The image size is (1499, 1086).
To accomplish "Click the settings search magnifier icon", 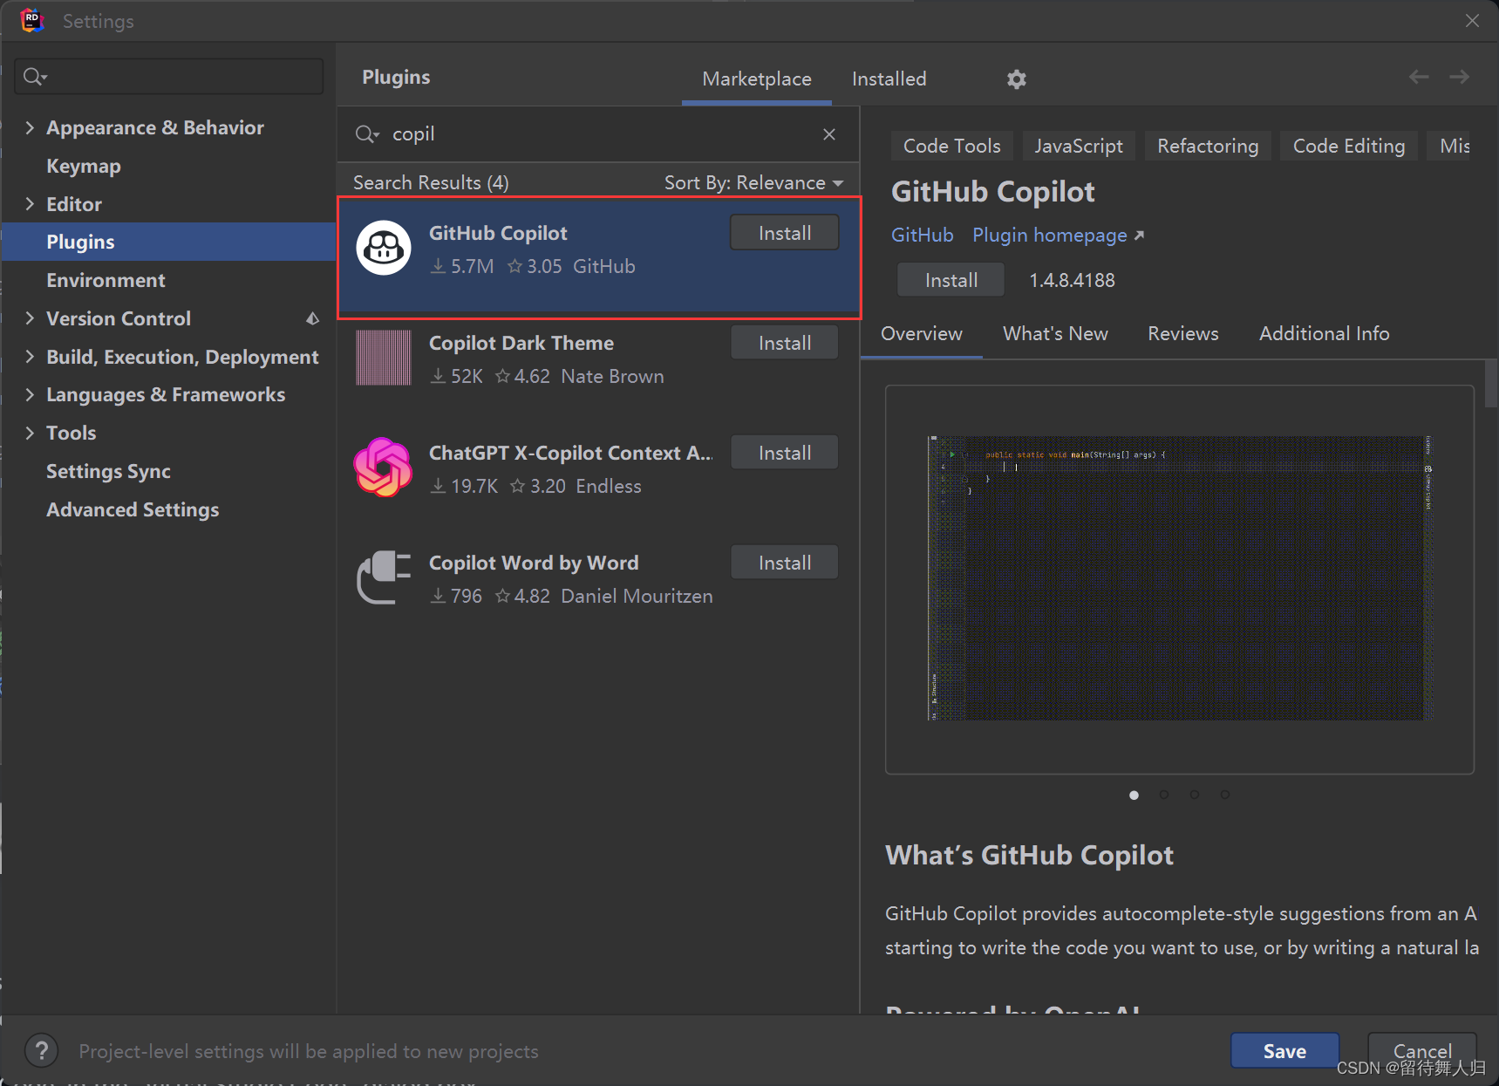I will pyautogui.click(x=35, y=77).
